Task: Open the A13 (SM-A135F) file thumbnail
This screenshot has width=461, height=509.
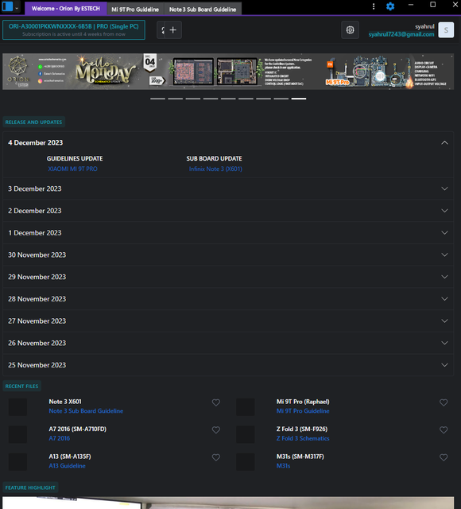Action: point(17,461)
